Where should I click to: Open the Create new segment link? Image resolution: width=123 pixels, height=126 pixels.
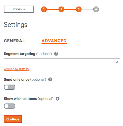pyautogui.click(x=16, y=69)
